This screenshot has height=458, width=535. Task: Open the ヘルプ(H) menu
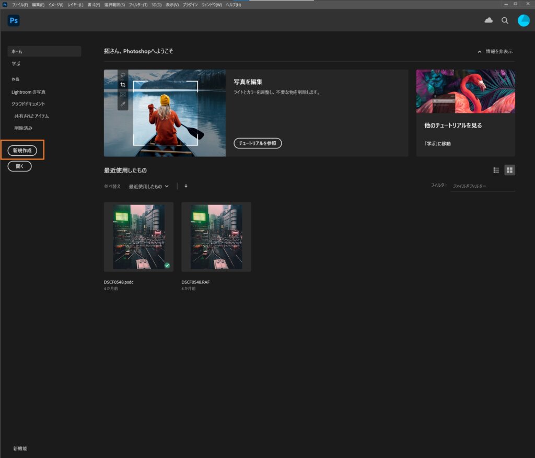pos(234,5)
